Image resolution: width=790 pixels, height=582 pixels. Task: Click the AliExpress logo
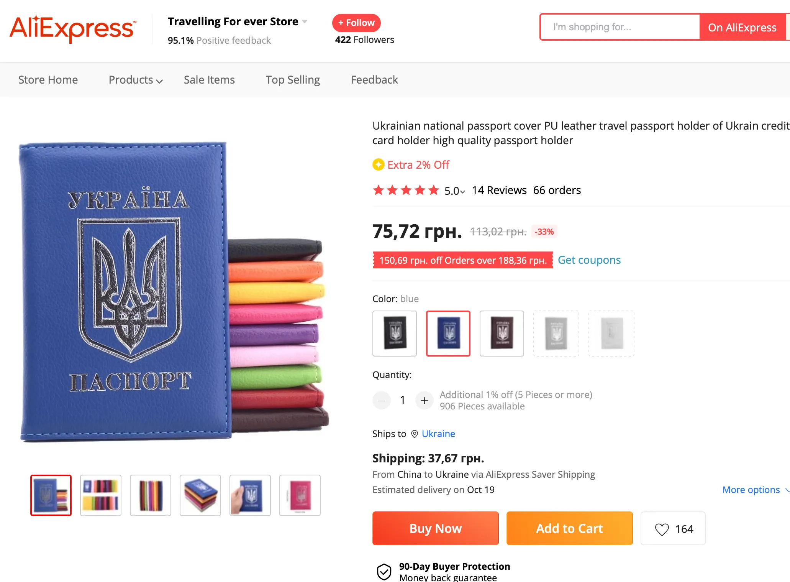[x=72, y=28]
